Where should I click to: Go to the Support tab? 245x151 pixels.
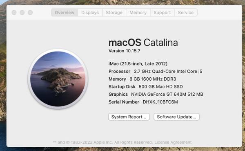(162, 13)
